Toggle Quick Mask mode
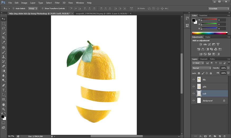Screen dimensions: 231x138 coord(3,123)
